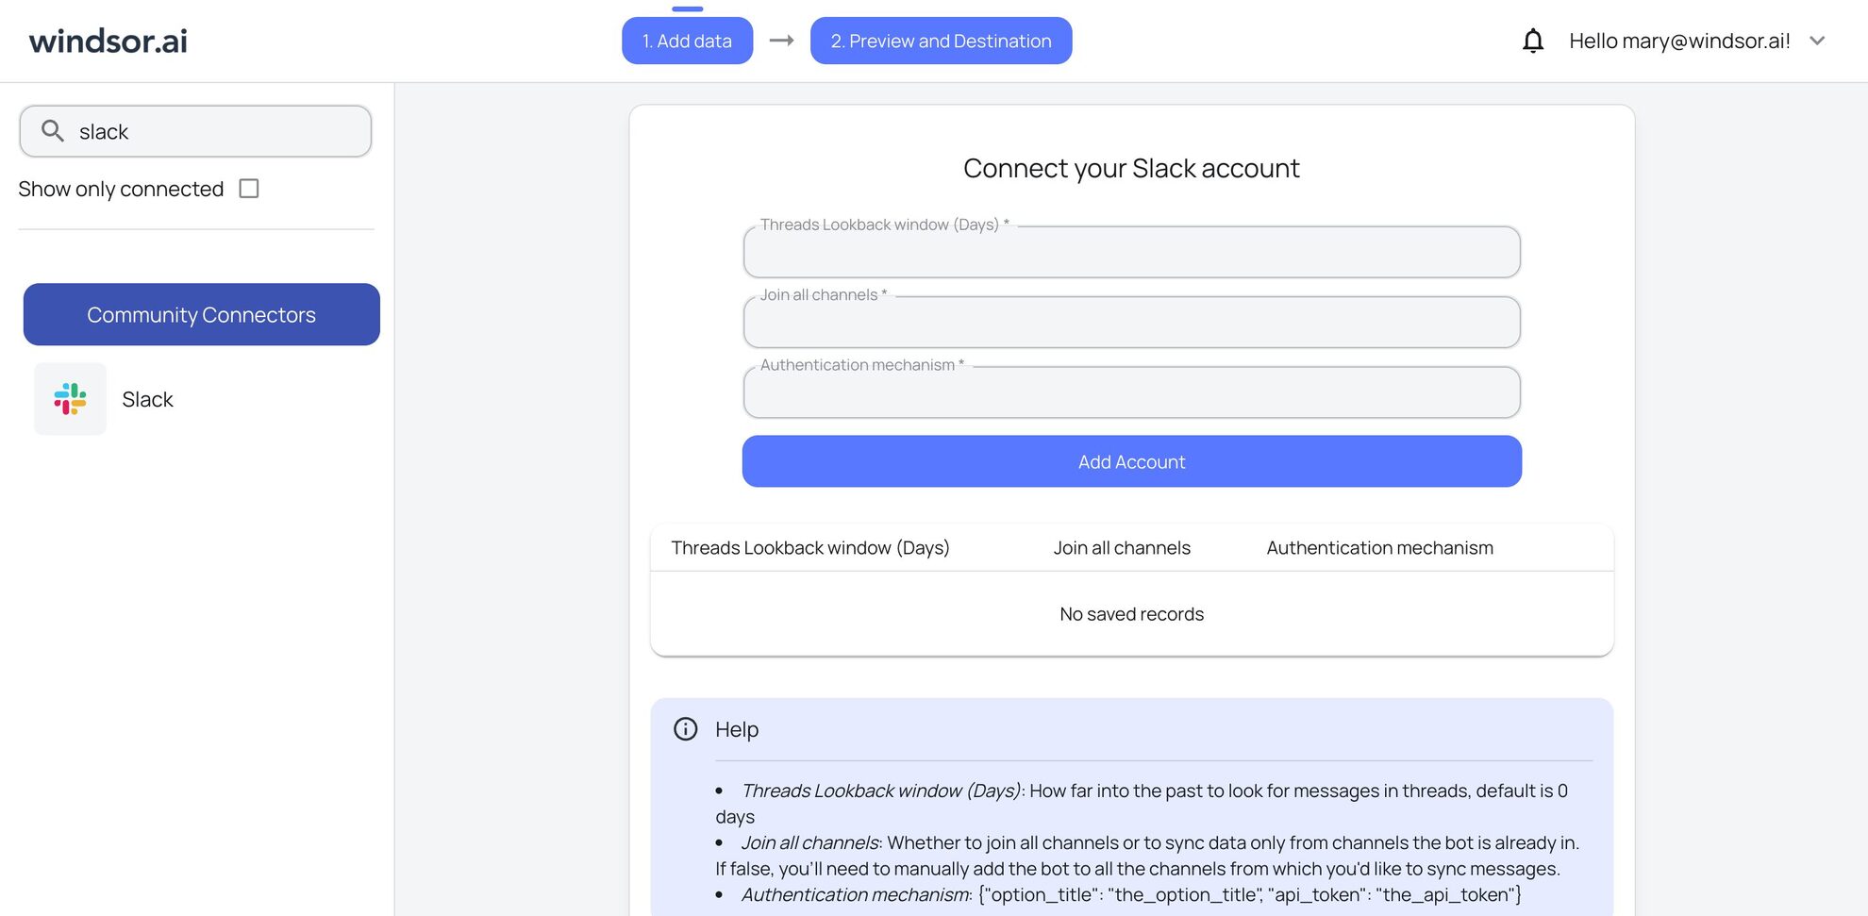Click the search magnifier icon
This screenshot has width=1868, height=916.
[x=53, y=131]
